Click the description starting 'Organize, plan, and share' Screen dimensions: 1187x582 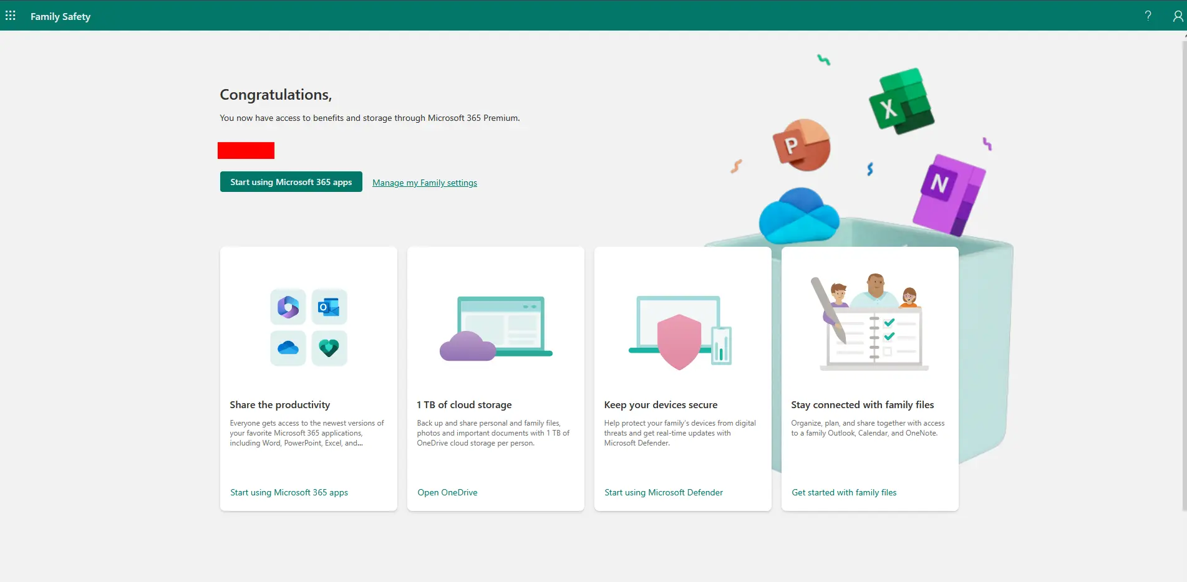click(x=868, y=428)
